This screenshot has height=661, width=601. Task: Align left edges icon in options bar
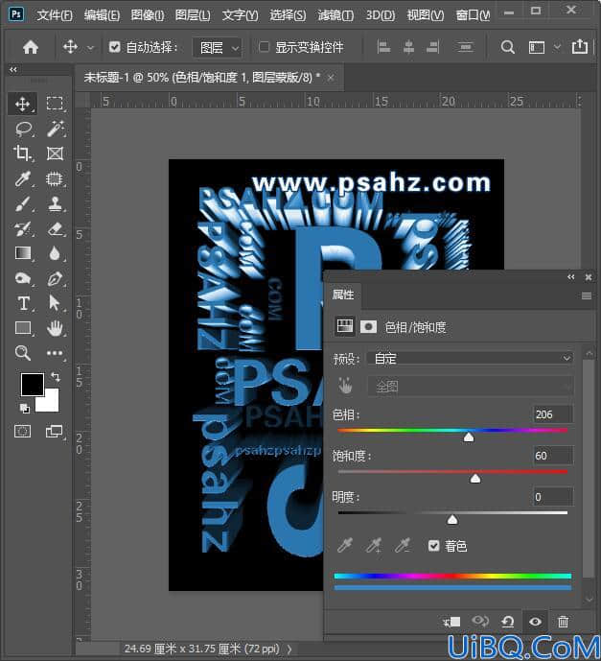click(x=383, y=47)
